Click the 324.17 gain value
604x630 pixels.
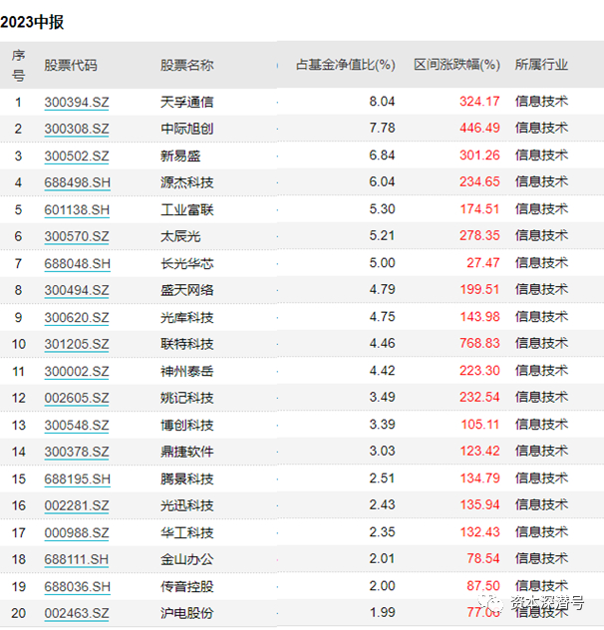(x=479, y=102)
